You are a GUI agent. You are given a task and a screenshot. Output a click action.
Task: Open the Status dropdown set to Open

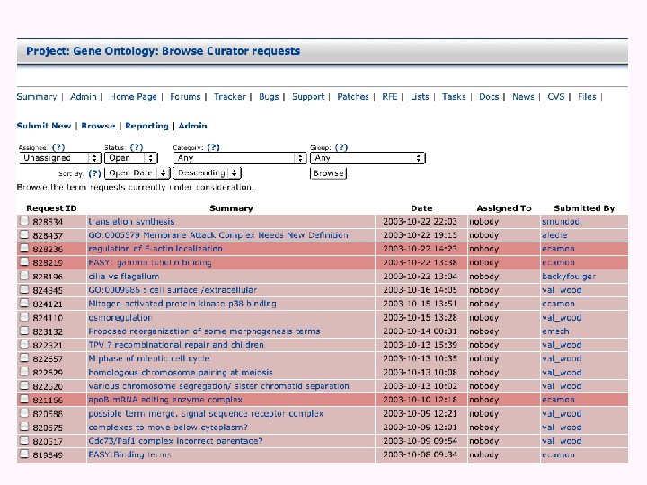[131, 158]
